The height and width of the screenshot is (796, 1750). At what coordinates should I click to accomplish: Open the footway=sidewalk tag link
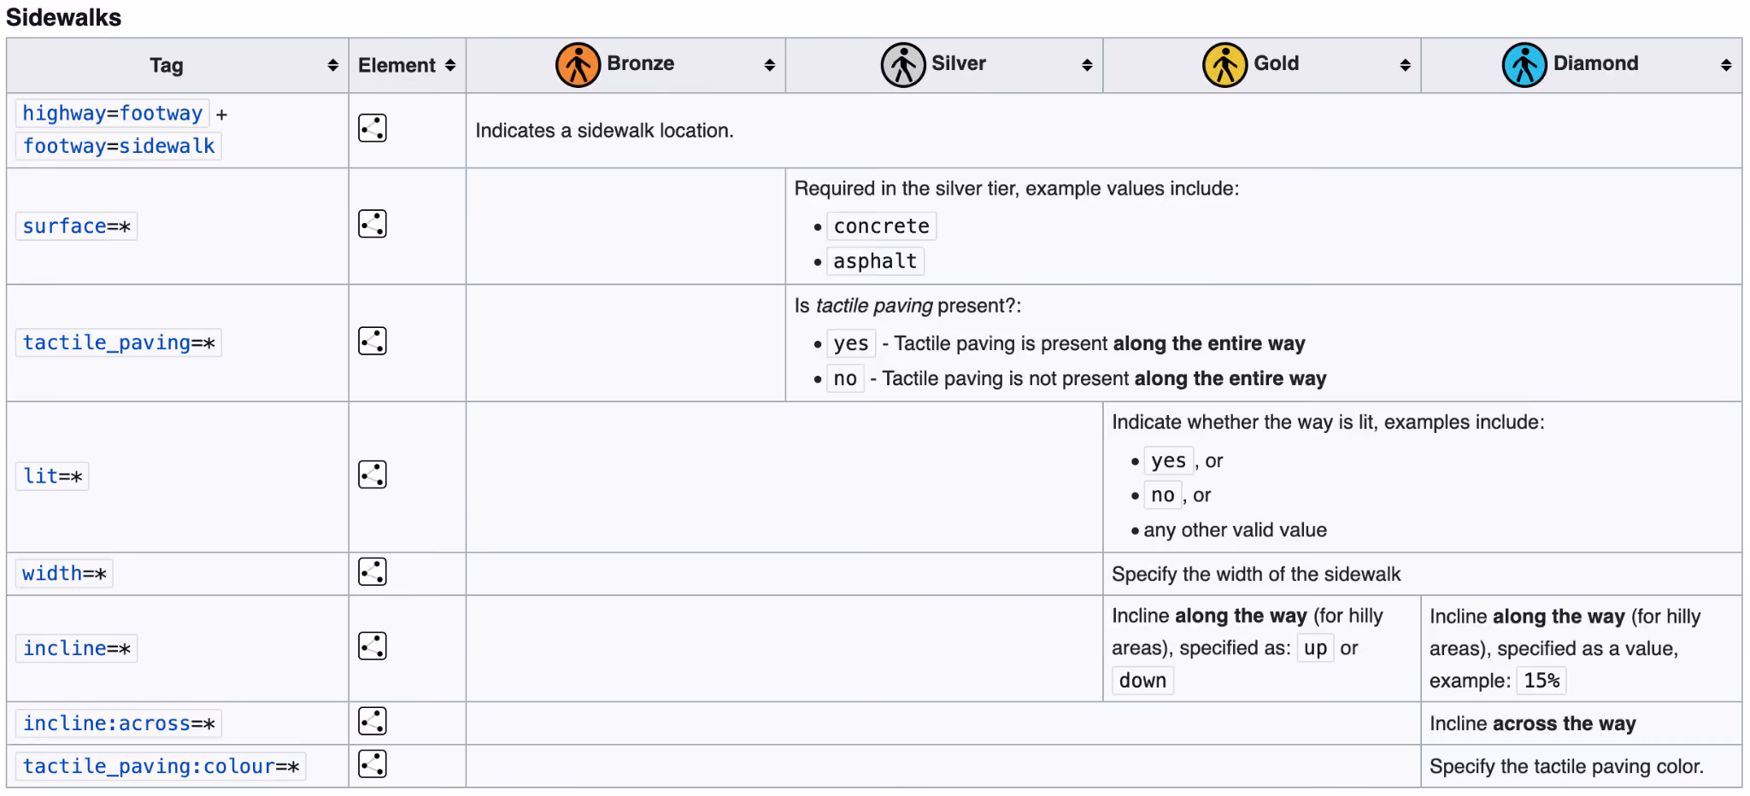119,146
